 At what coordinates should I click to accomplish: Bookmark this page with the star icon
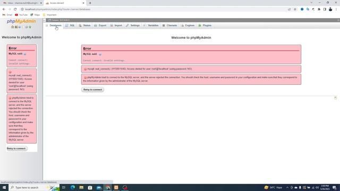pyautogui.click(x=295, y=10)
